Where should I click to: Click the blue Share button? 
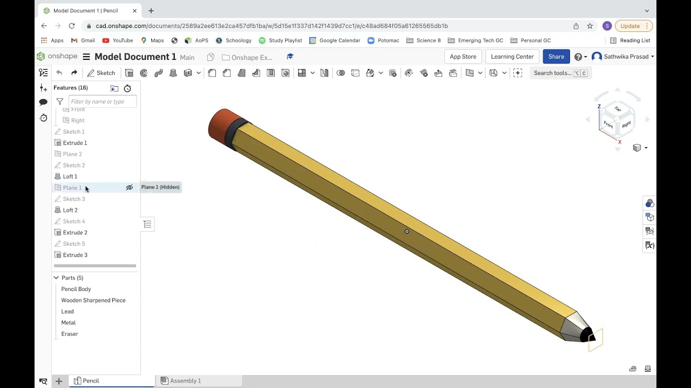tap(556, 57)
